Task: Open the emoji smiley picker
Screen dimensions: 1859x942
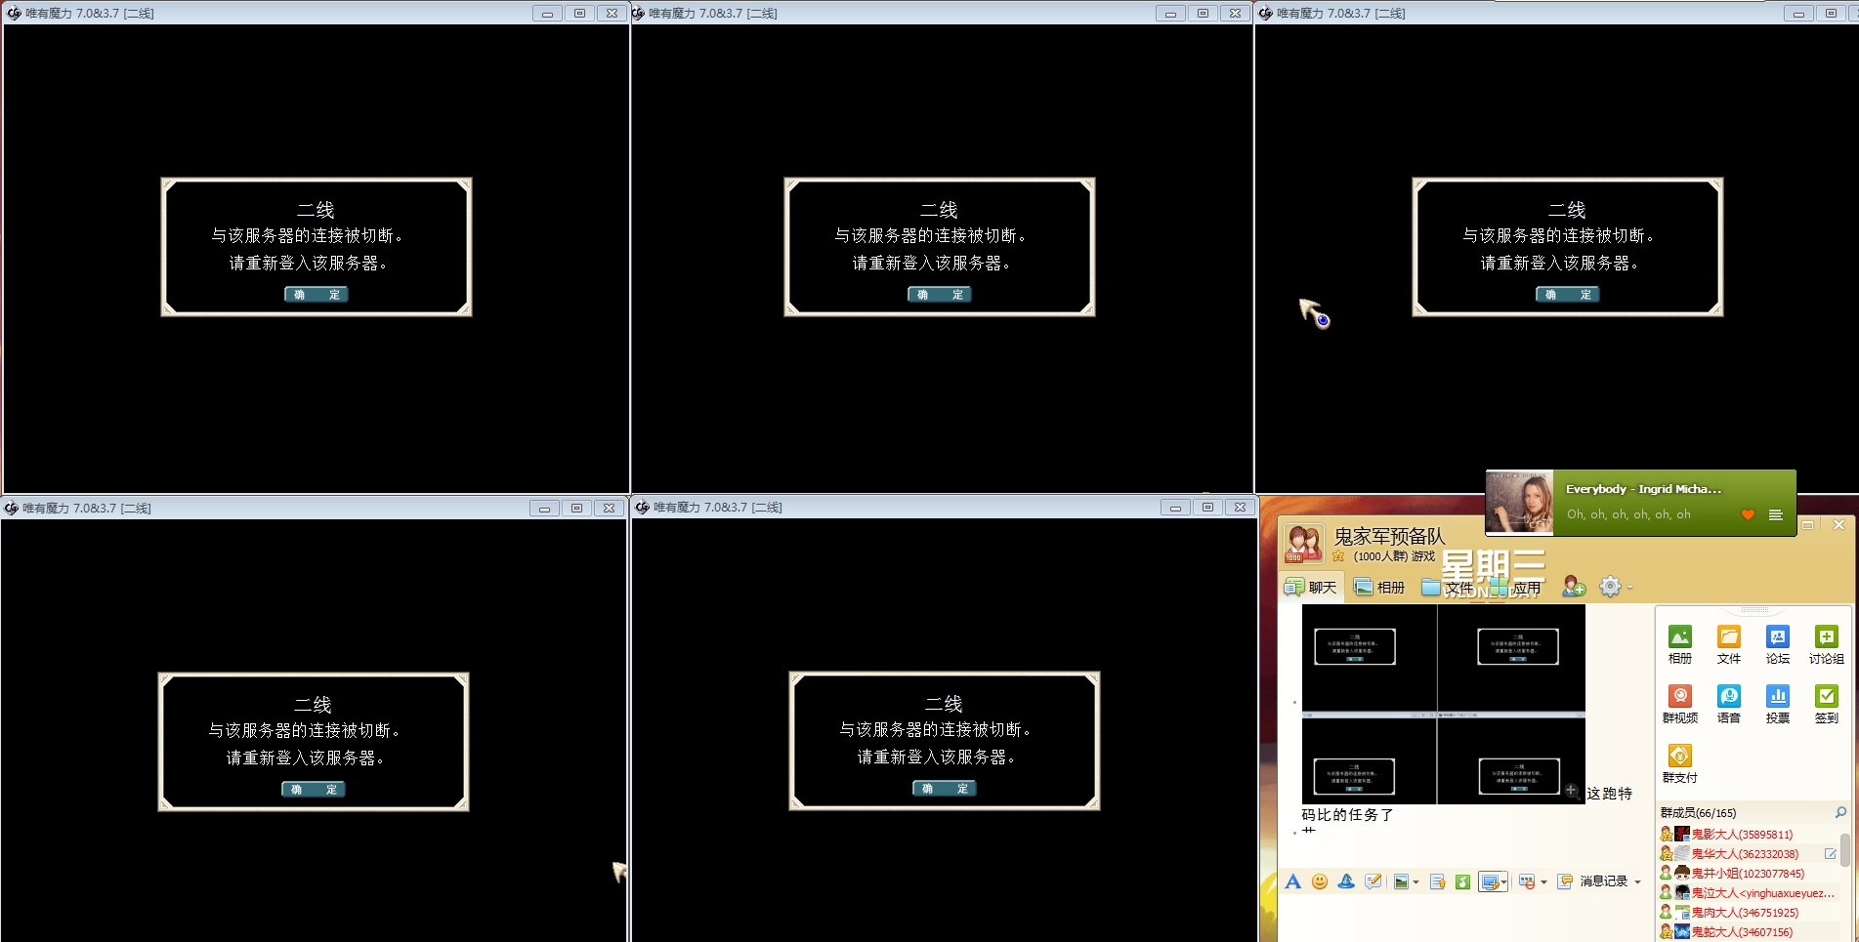Action: tap(1319, 881)
